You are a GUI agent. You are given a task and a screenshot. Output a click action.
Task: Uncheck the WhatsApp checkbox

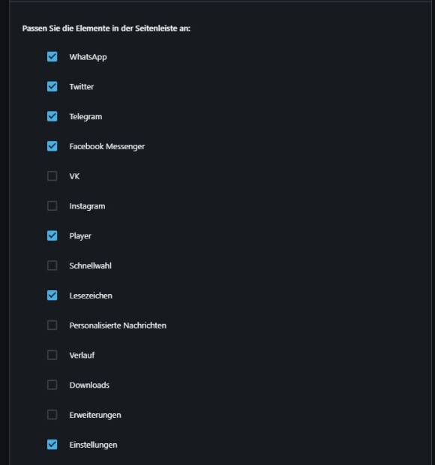coord(52,57)
